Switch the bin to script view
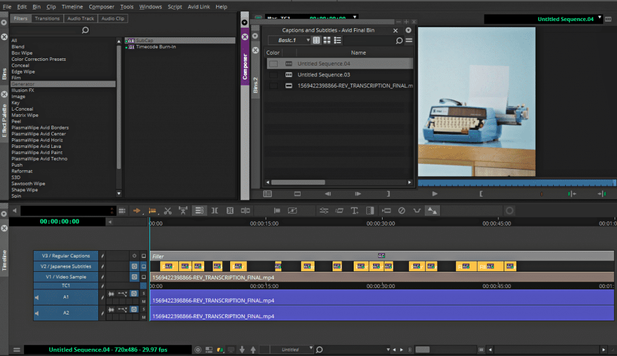Viewport: 617px width, 356px height. pos(337,40)
